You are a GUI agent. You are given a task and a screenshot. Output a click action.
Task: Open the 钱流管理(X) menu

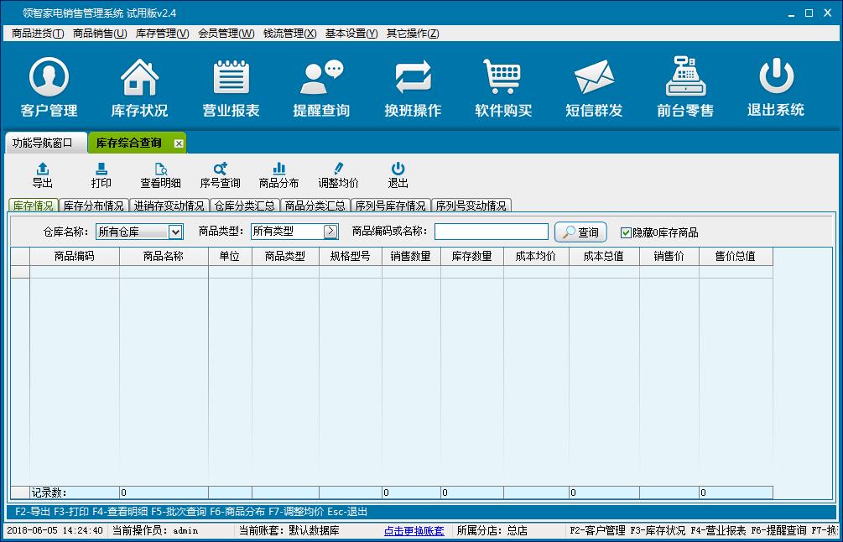click(289, 34)
